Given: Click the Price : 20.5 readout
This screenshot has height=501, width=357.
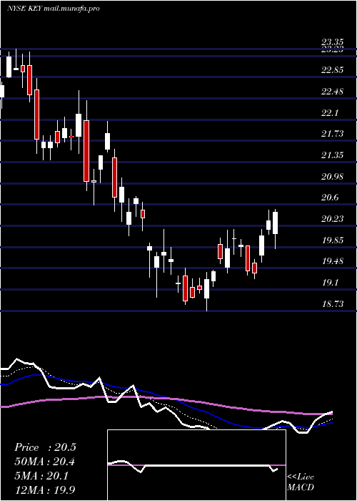Looking at the screenshot, I should (x=45, y=447).
